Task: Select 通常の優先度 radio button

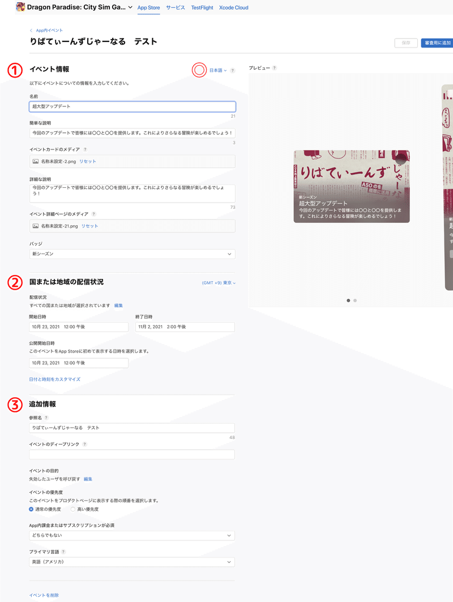Action: (31, 509)
